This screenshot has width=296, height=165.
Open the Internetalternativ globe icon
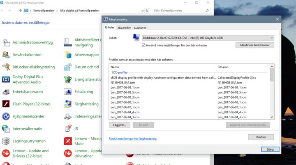click(x=6, y=129)
